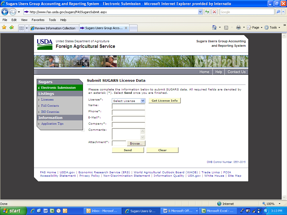Open Inbox Microsoft taskbar button
The height and width of the screenshot is (215, 287).
103,211
